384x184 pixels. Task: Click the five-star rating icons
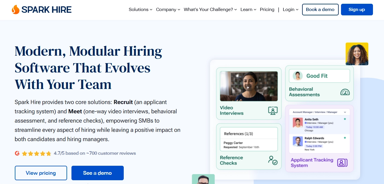pos(37,153)
